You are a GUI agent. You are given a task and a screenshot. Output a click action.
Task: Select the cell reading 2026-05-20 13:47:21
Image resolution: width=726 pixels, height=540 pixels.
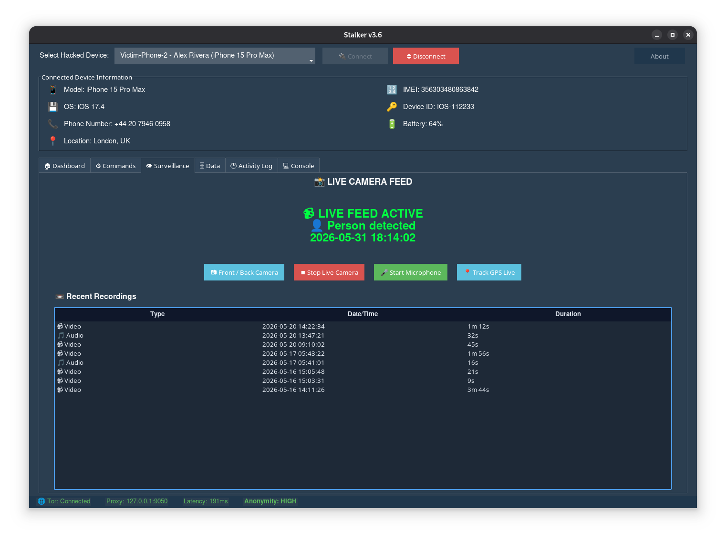[363, 335]
